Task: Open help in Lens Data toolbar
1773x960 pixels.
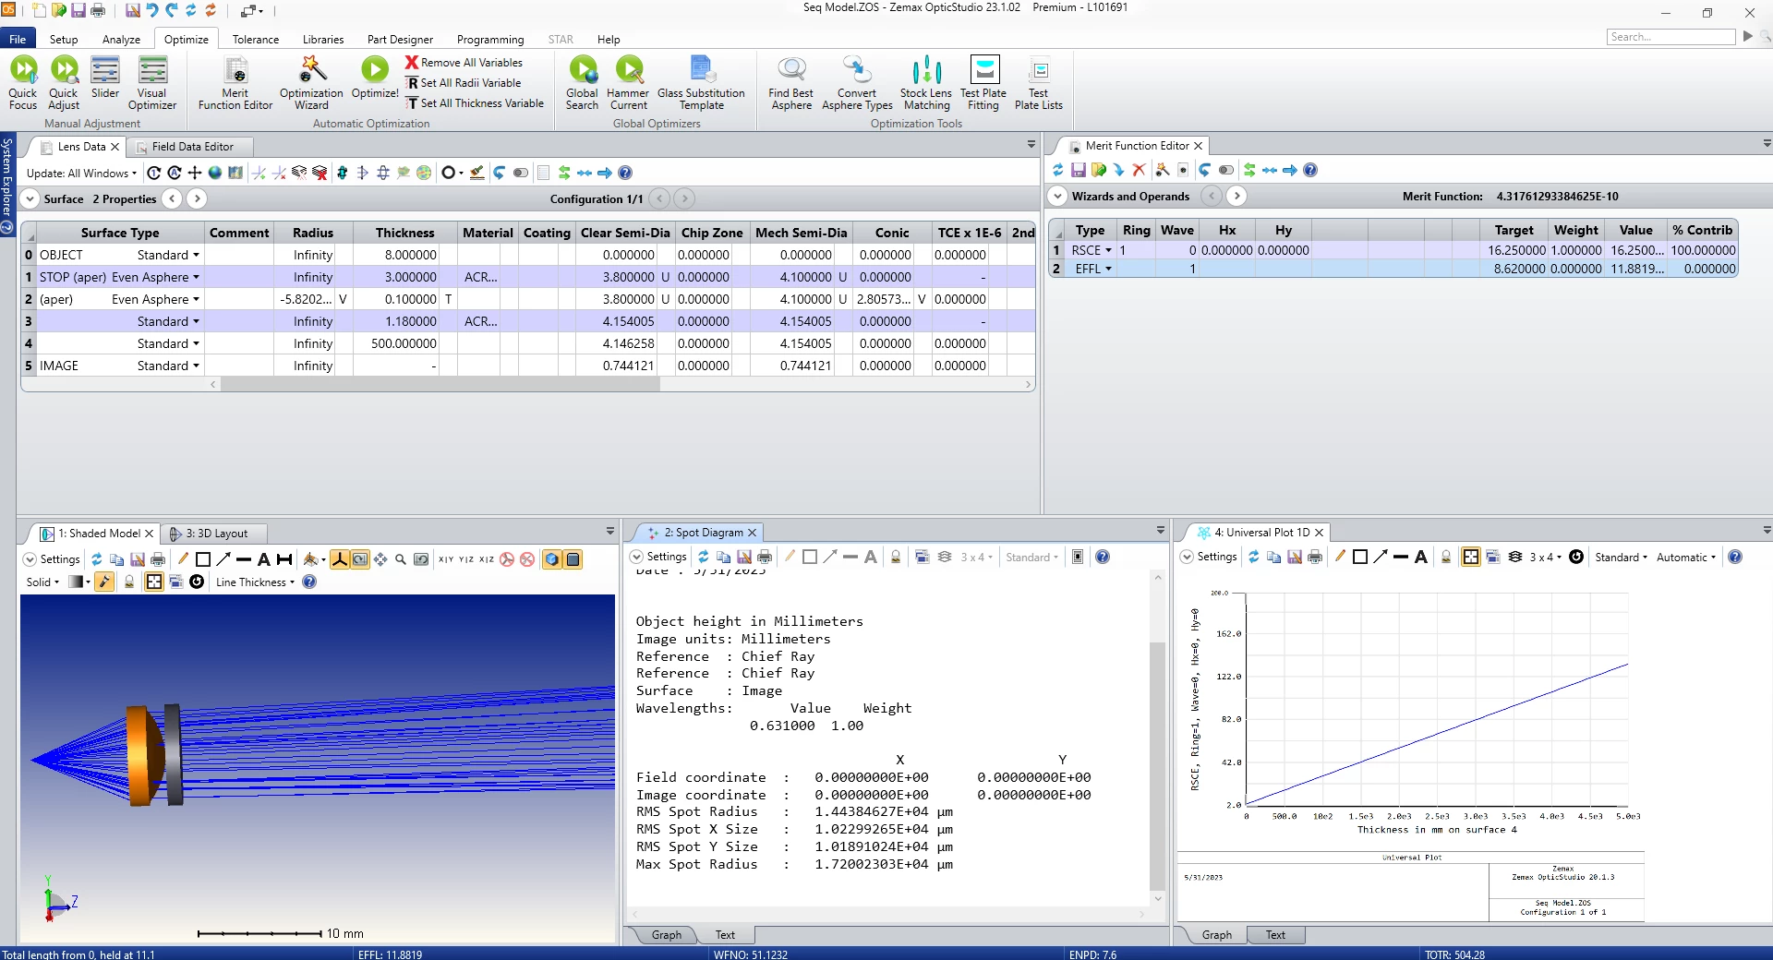Action: click(x=625, y=173)
